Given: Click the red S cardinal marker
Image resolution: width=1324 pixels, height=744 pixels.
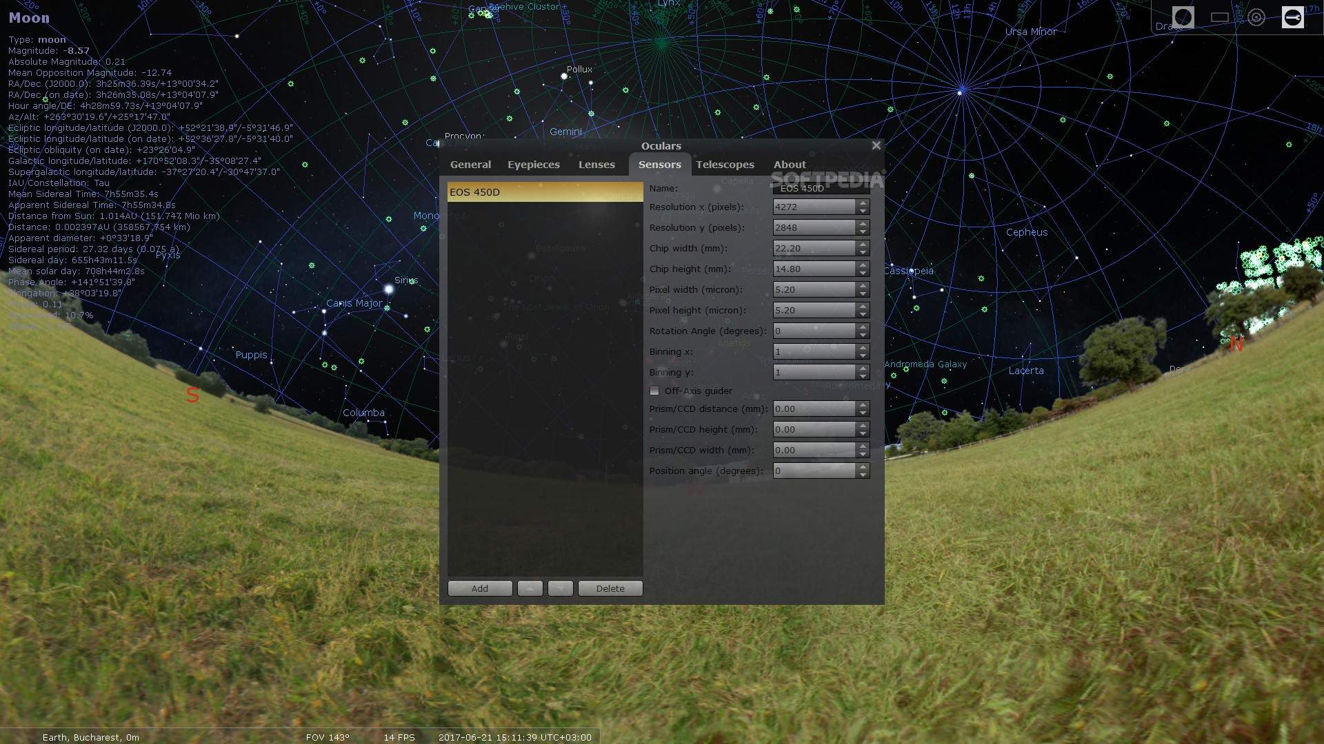Looking at the screenshot, I should [192, 395].
